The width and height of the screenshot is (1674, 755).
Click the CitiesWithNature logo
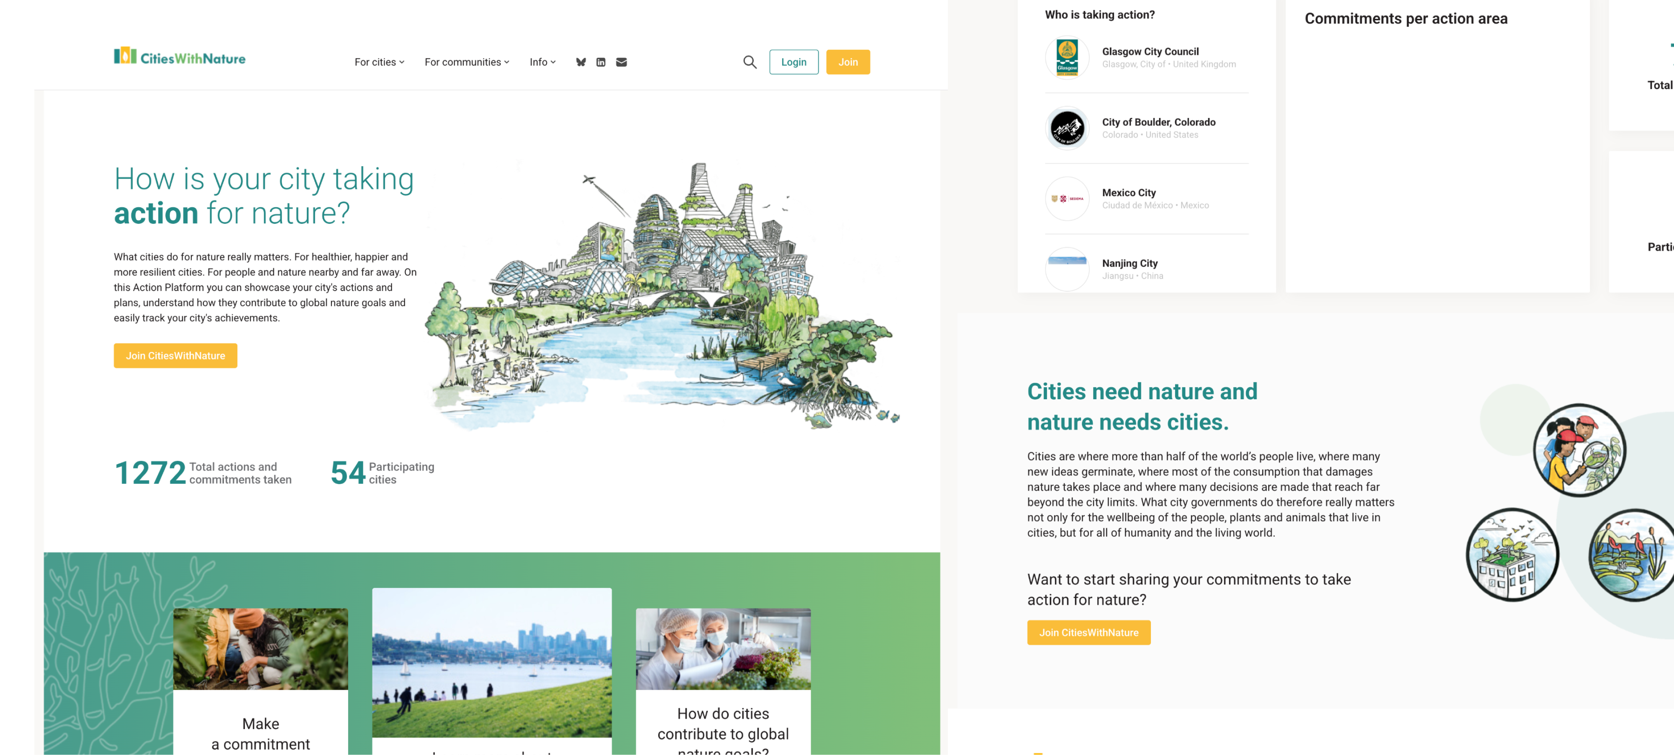pos(180,56)
